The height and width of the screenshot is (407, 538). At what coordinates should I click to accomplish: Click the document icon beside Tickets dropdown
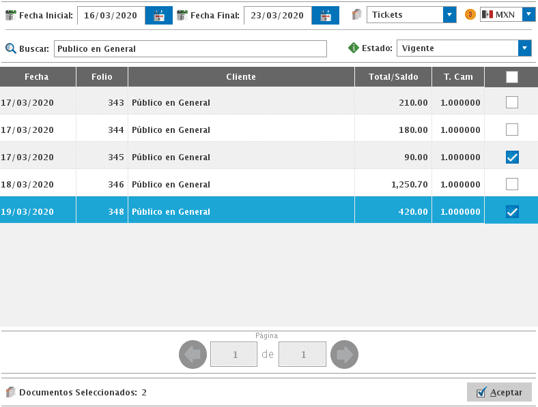click(356, 14)
